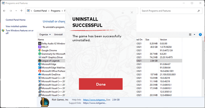Screen dimensions: 205x108
Task: Go back with the navigation arrow
Action: click(4, 11)
